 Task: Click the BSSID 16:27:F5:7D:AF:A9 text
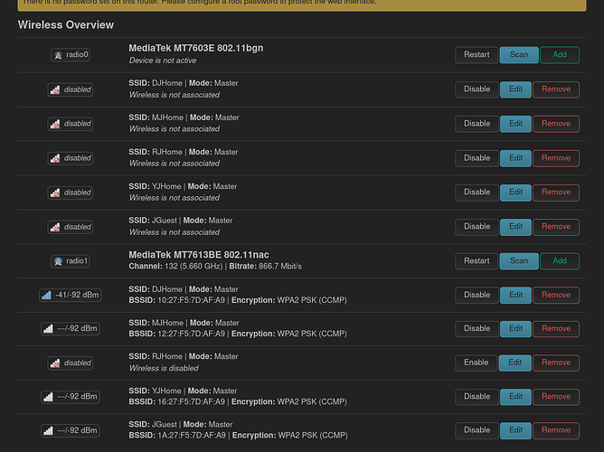pyautogui.click(x=177, y=402)
